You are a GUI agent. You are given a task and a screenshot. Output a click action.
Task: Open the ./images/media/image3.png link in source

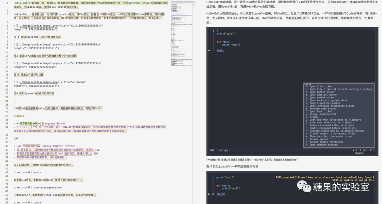tap(39, 63)
